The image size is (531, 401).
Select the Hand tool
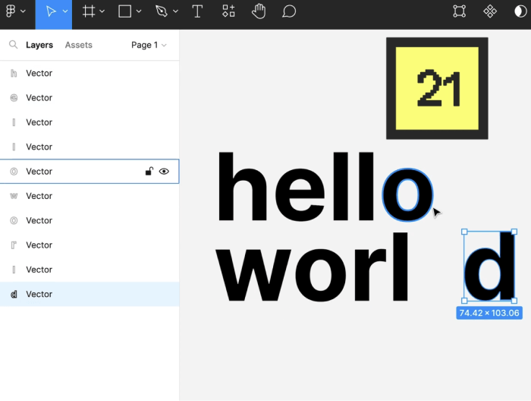tap(259, 11)
